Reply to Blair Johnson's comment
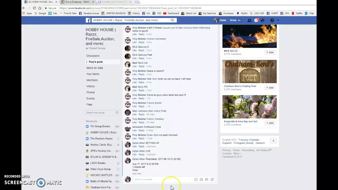 142,115
